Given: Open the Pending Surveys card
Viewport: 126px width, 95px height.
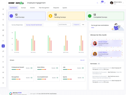Looking at the screenshot, I should click(66, 16).
